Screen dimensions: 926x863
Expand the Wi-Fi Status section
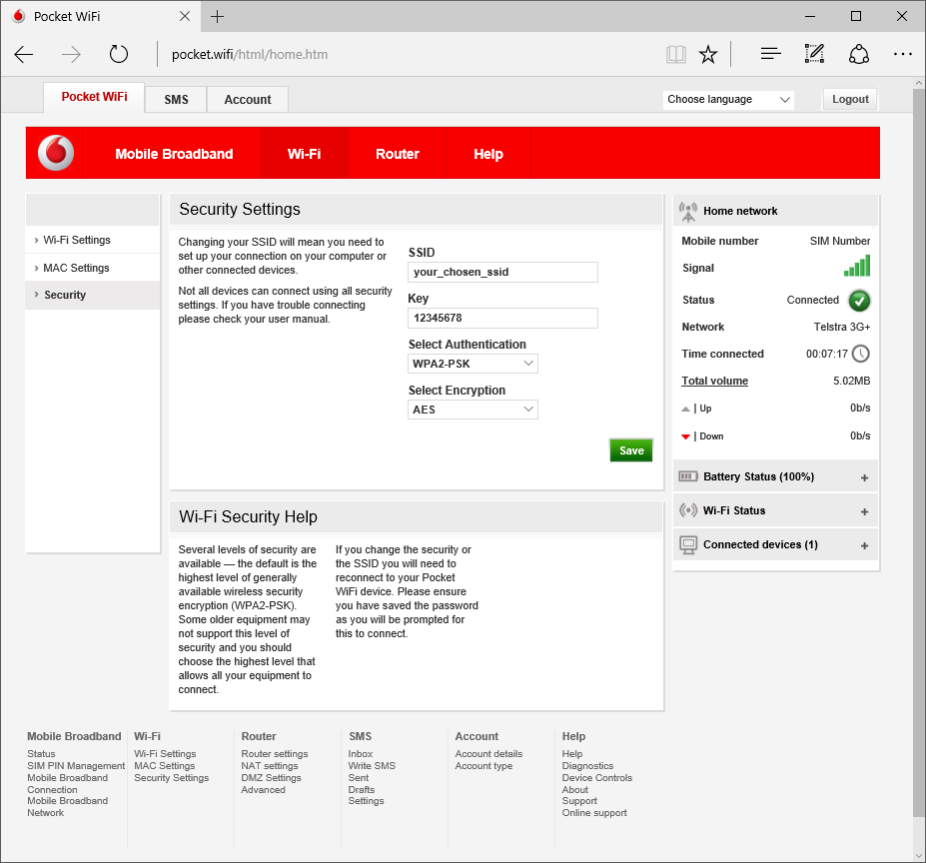click(x=864, y=511)
